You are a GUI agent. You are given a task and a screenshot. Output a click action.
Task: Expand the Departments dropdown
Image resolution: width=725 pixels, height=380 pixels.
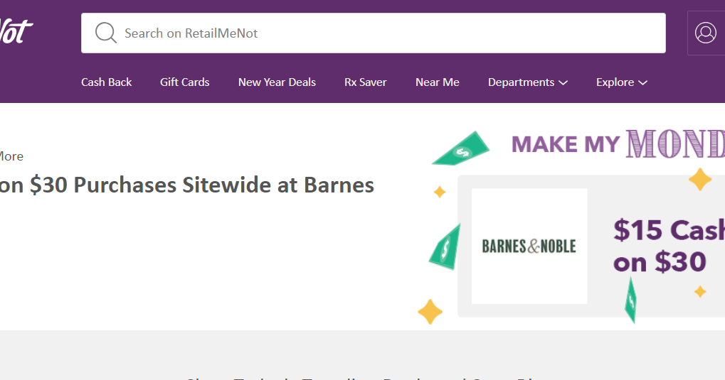coord(528,82)
